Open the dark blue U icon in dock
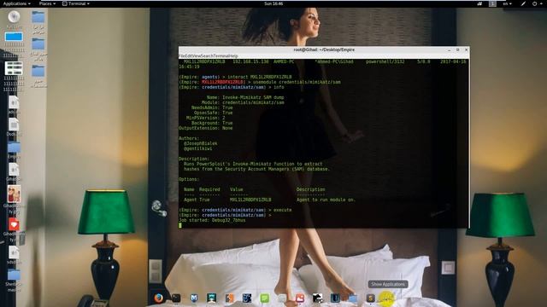 pos(335,298)
